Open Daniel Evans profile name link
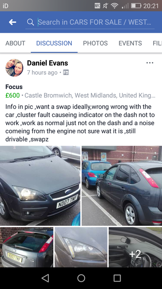 point(48,63)
